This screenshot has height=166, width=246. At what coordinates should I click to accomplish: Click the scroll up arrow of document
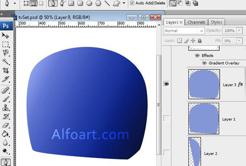pyautogui.click(x=159, y=25)
